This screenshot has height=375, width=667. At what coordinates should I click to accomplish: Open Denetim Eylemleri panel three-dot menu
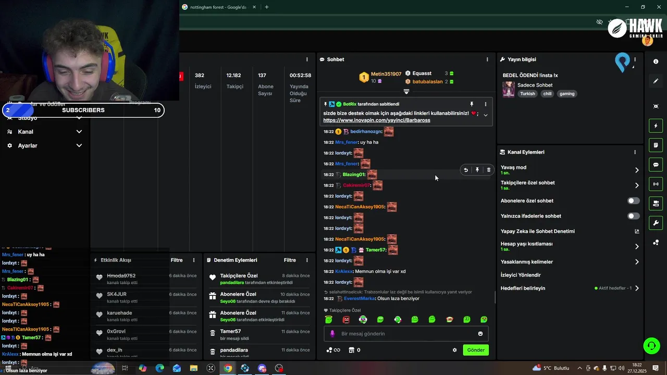[307, 260]
